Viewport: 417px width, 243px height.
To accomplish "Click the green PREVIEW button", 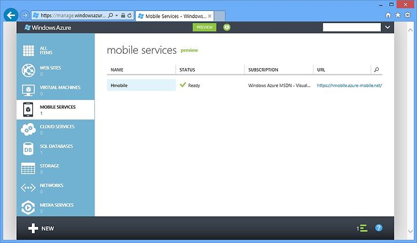I will pos(204,27).
